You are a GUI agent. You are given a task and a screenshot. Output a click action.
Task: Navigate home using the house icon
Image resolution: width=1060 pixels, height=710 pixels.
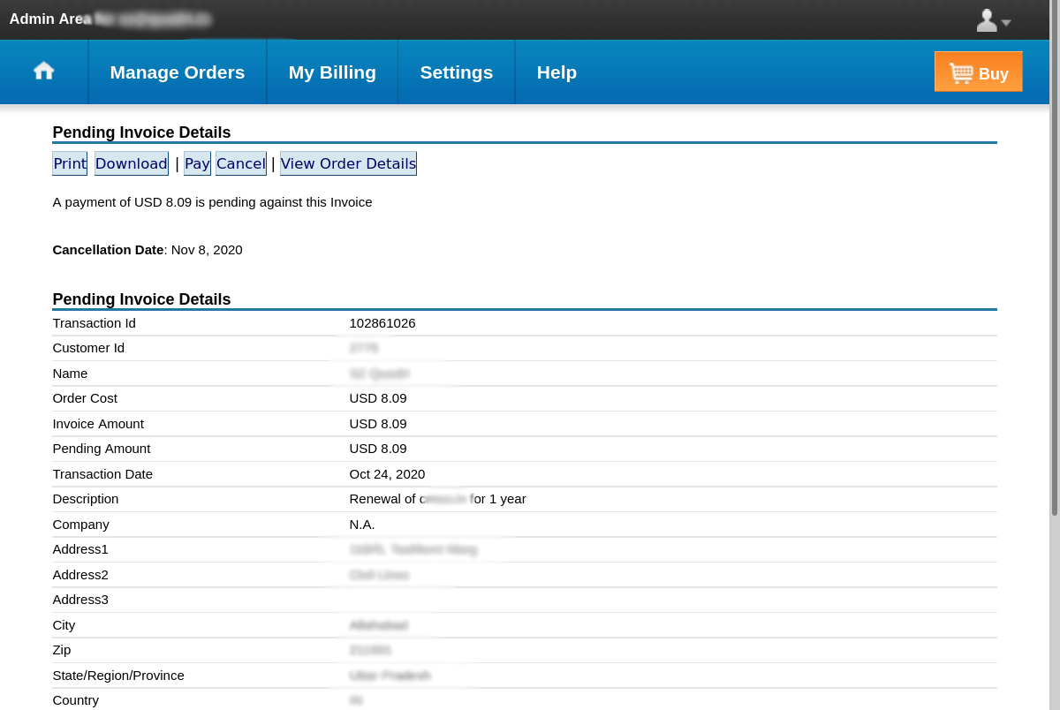pos(43,71)
